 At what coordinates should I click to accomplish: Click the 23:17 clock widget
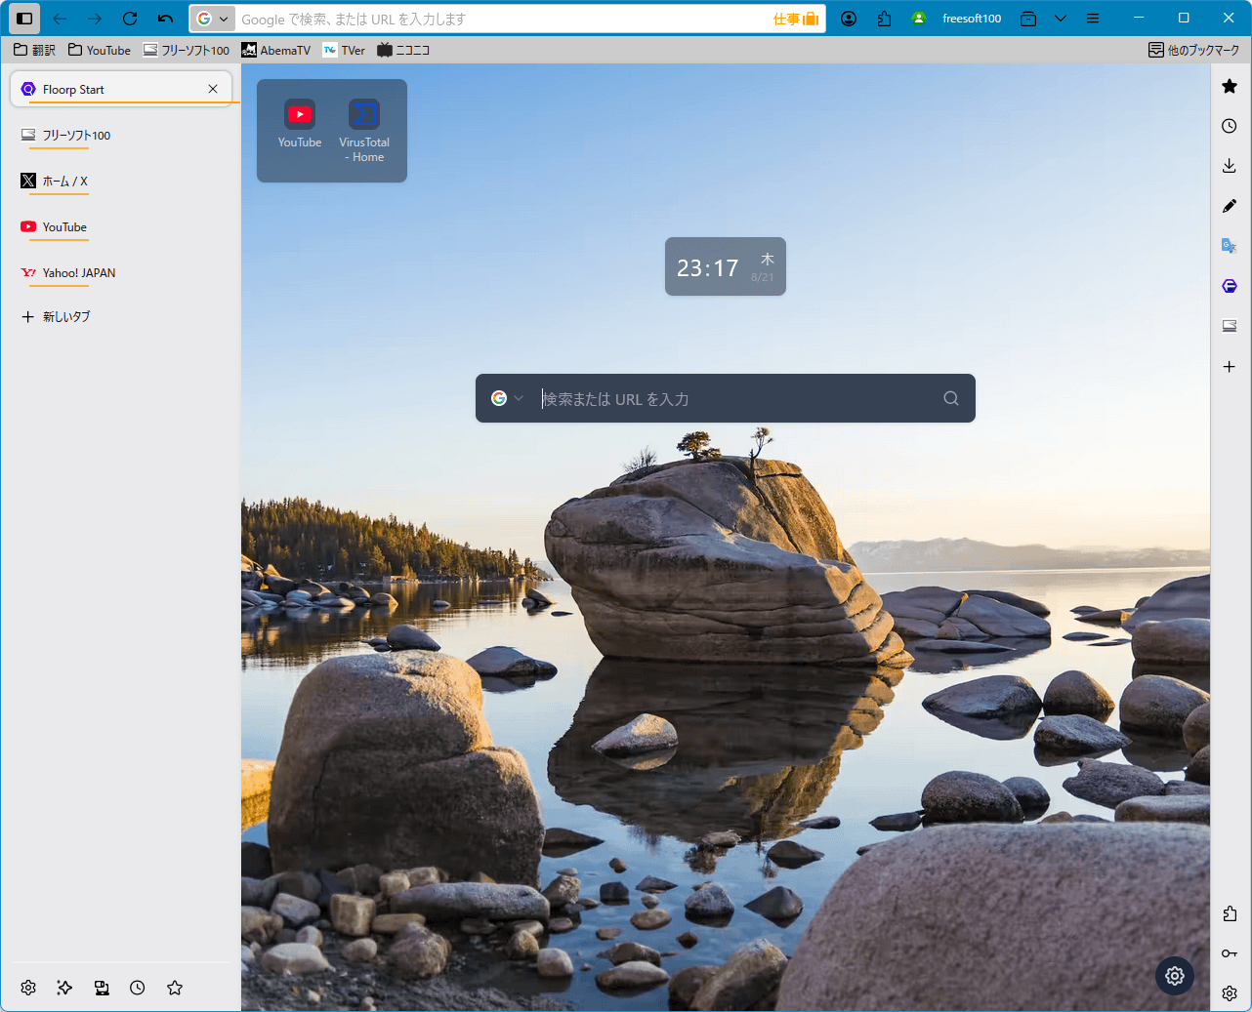point(726,266)
